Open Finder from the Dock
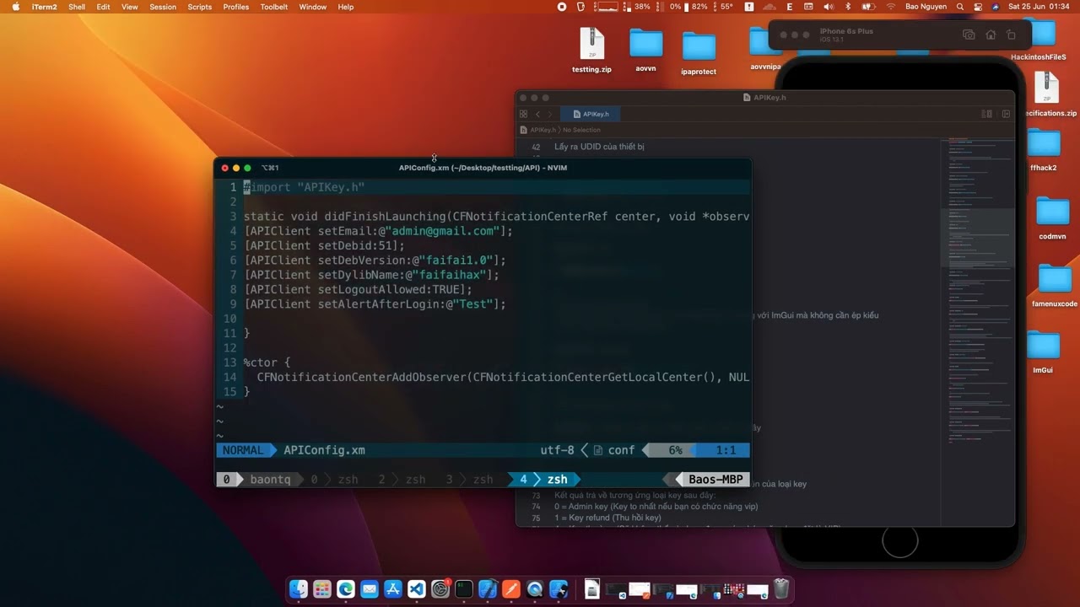Viewport: 1080px width, 607px height. (298, 589)
